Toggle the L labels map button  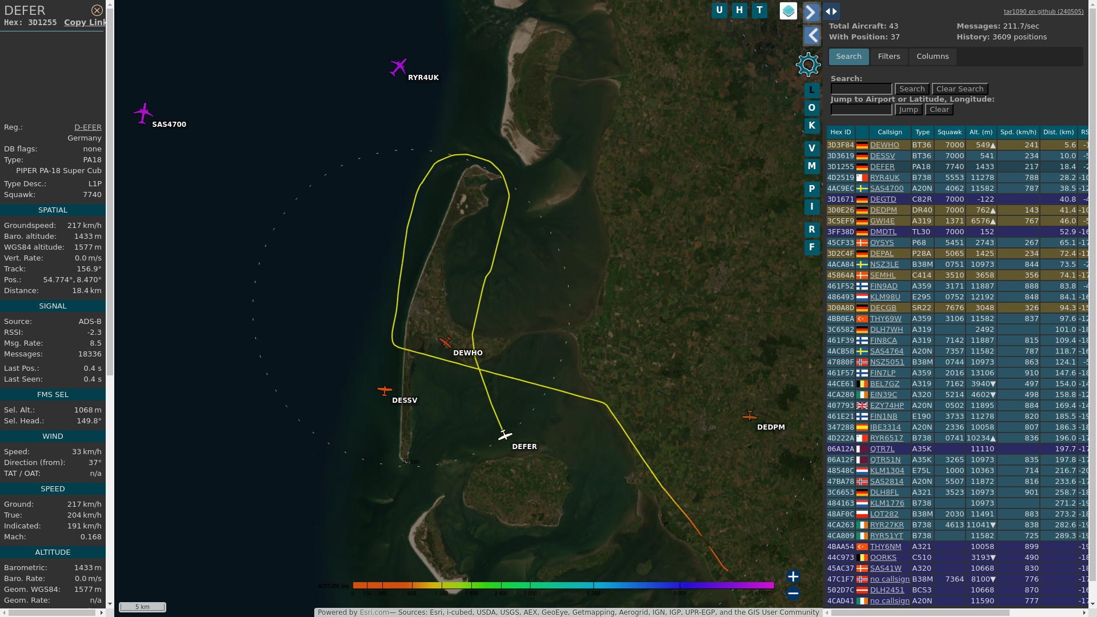click(811, 90)
